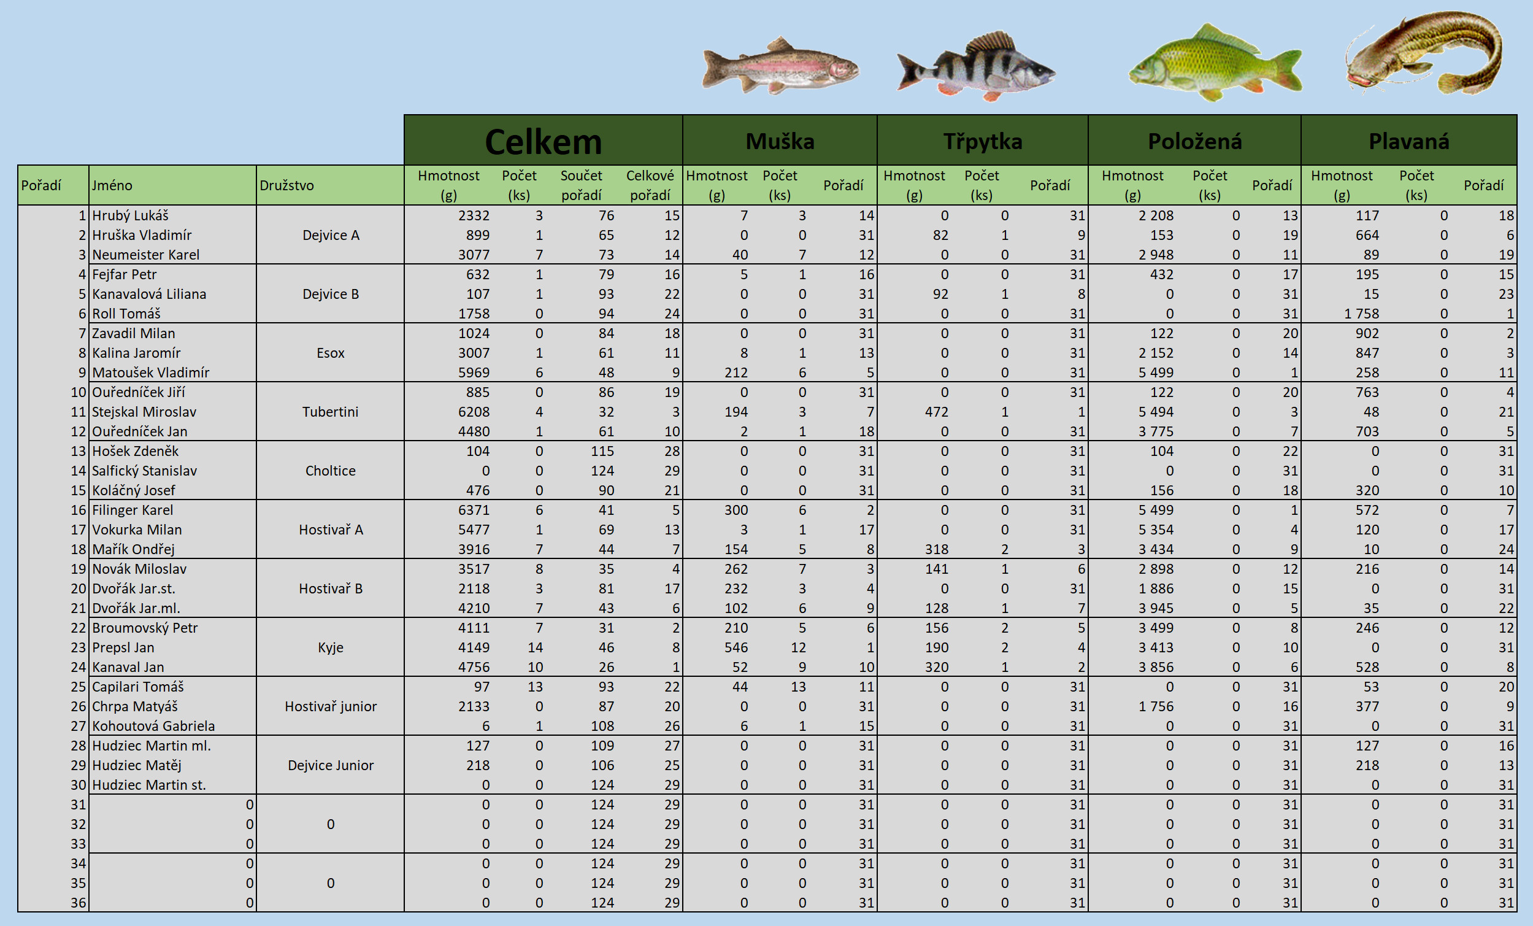Select the name Hrubý Lukáš
Viewport: 1533px width, 926px height.
click(130, 215)
